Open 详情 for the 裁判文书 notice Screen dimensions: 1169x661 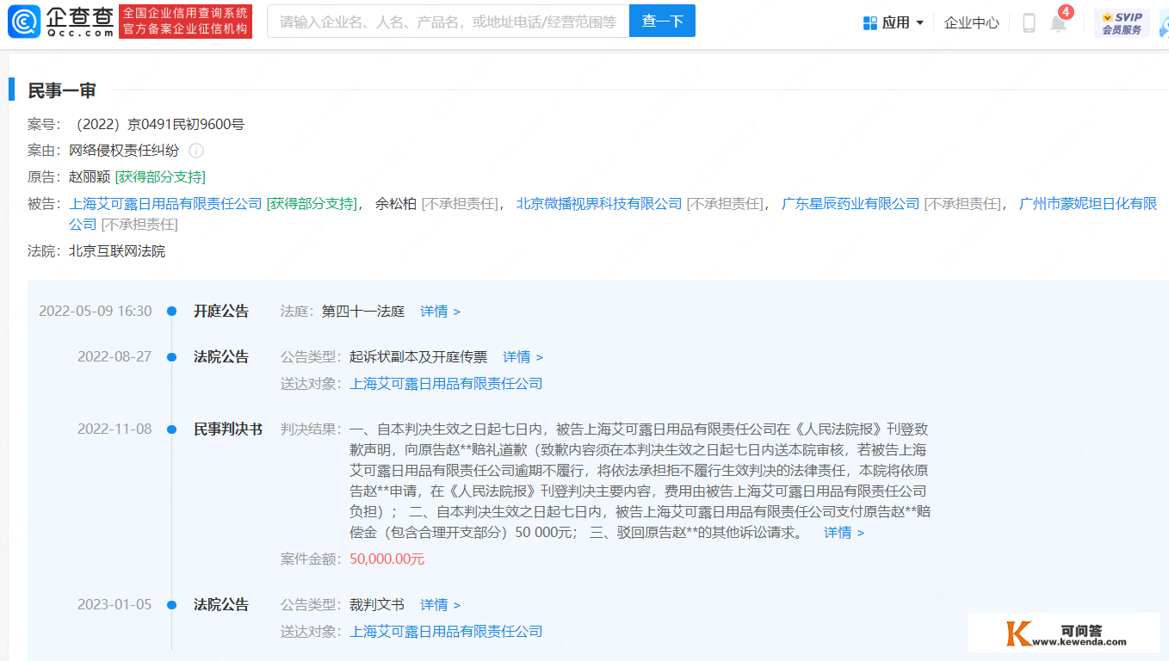click(x=440, y=605)
